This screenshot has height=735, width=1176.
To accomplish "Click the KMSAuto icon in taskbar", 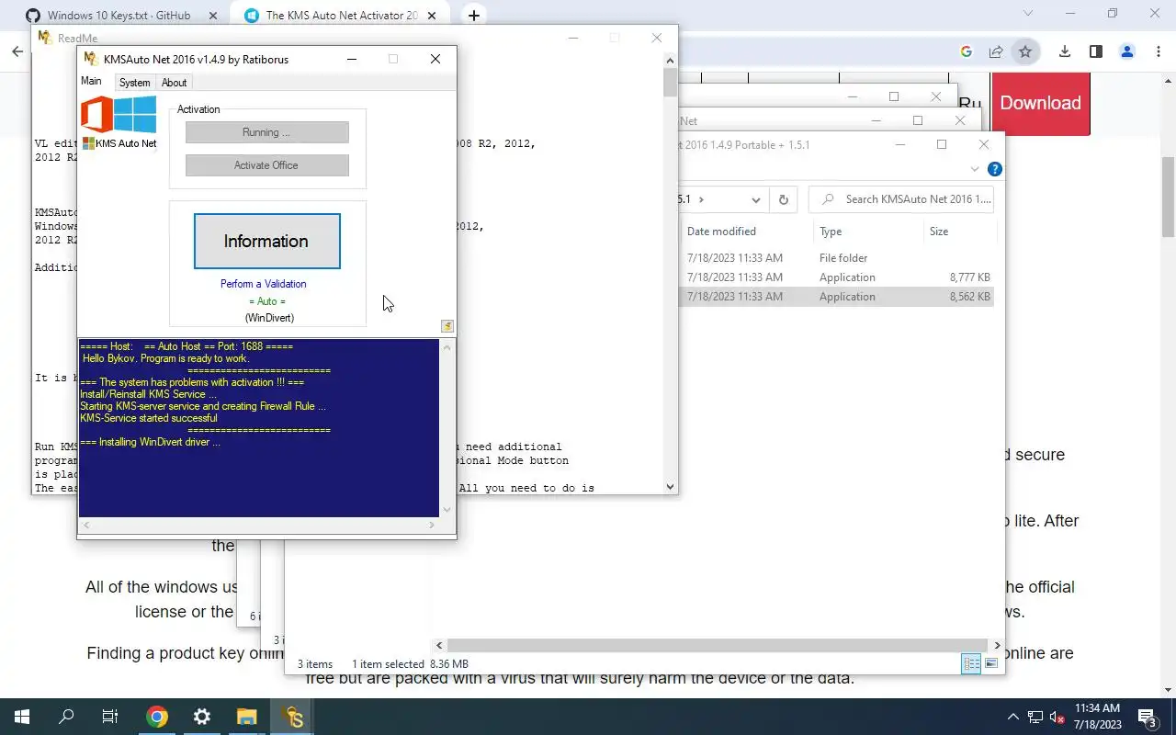I will click(293, 717).
